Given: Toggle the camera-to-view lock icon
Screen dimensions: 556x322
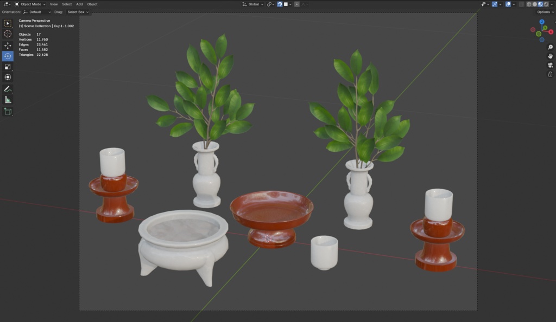Looking at the screenshot, I should (x=551, y=74).
